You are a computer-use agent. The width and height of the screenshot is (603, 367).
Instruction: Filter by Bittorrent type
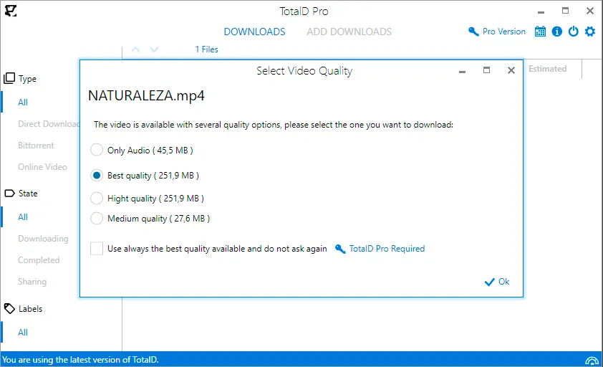pyautogui.click(x=36, y=146)
